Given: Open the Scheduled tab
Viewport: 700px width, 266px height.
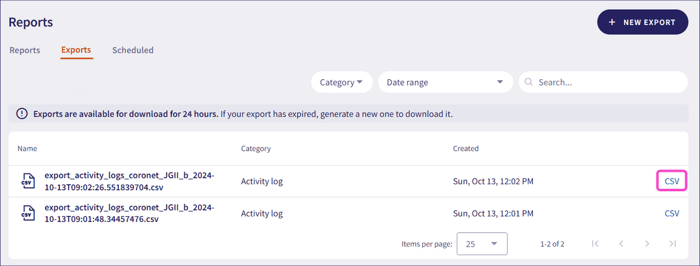Looking at the screenshot, I should [x=133, y=50].
